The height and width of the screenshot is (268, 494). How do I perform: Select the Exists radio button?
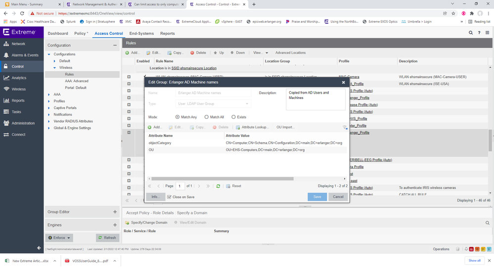tap(234, 117)
